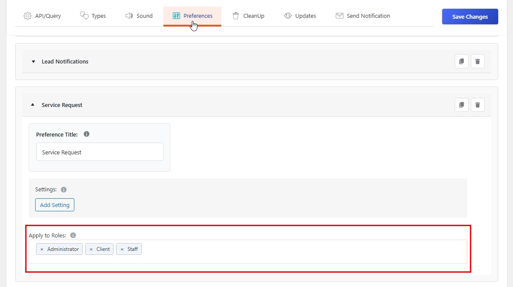Click the Settings info icon
The image size is (513, 287).
click(x=64, y=190)
